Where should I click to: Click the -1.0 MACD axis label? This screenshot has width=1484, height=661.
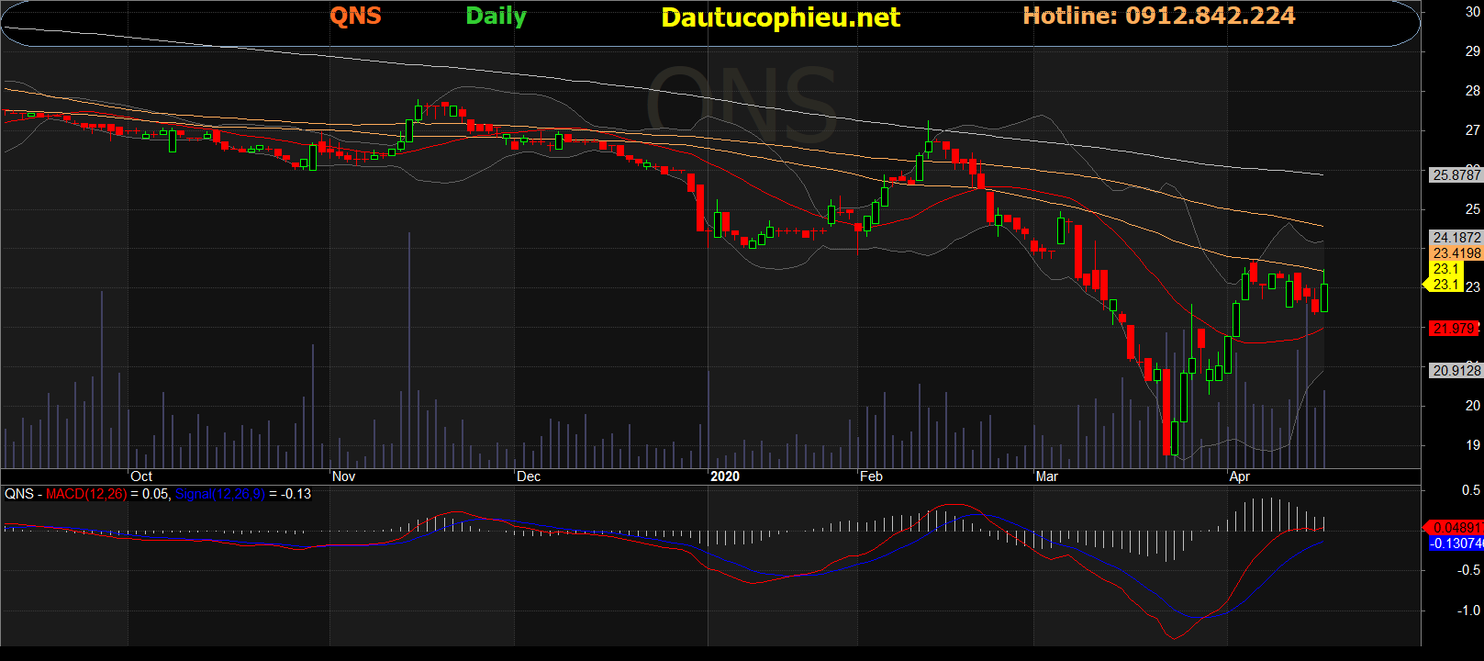tap(1470, 610)
